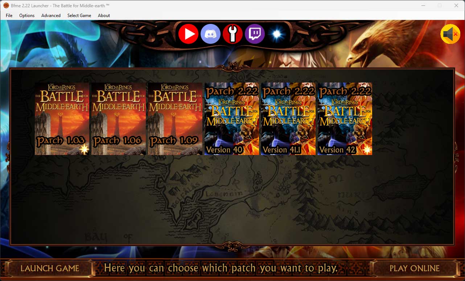Select the Patch 1.06 cover
The image size is (465, 281).
click(x=119, y=119)
